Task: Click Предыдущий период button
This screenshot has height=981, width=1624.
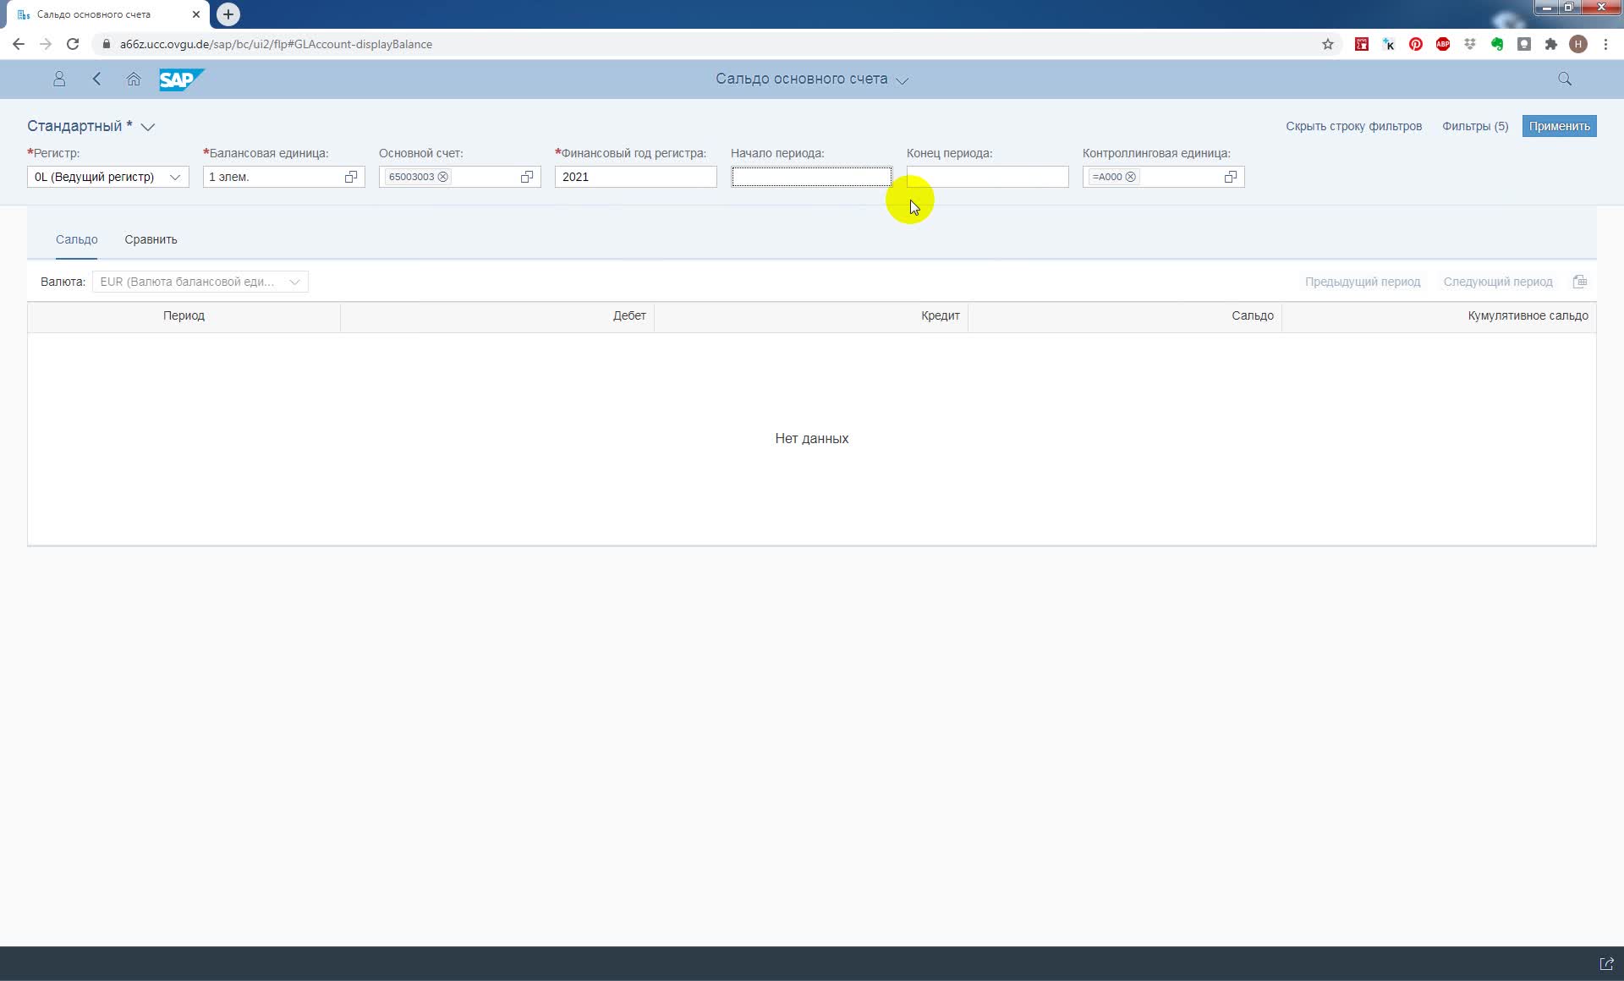Action: (1363, 282)
